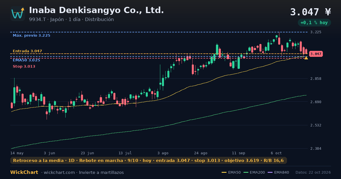Click the WickChart brand name in footer
Viewport: 341px width, 179px height.
(24, 172)
